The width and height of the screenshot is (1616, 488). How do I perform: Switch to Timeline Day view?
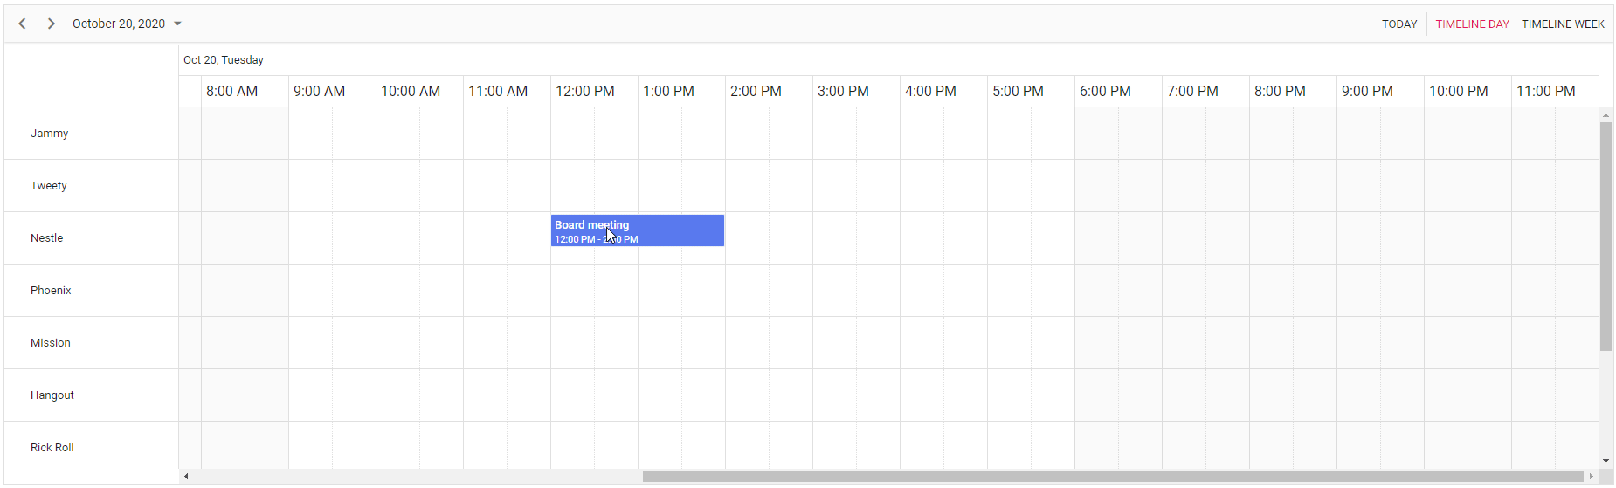[x=1472, y=24]
